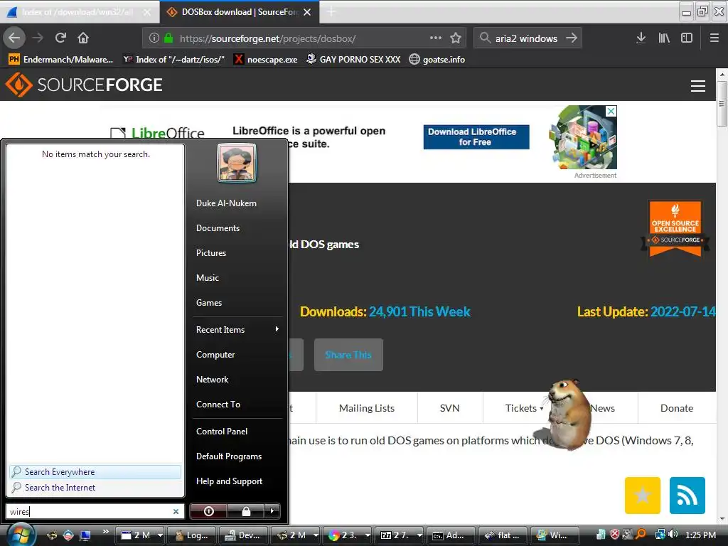Click the search go arrow
728x546 pixels.
[572, 38]
